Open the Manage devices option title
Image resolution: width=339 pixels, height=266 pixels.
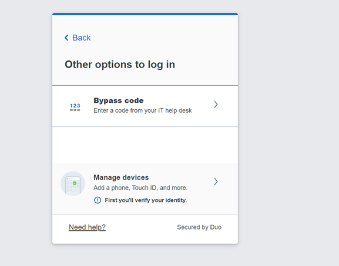point(121,177)
